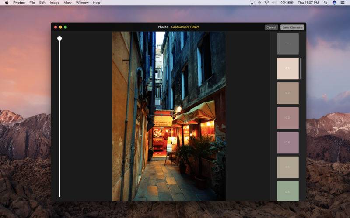The height and width of the screenshot is (218, 350).
Task: Open the Image menu
Action: [x=55, y=3]
